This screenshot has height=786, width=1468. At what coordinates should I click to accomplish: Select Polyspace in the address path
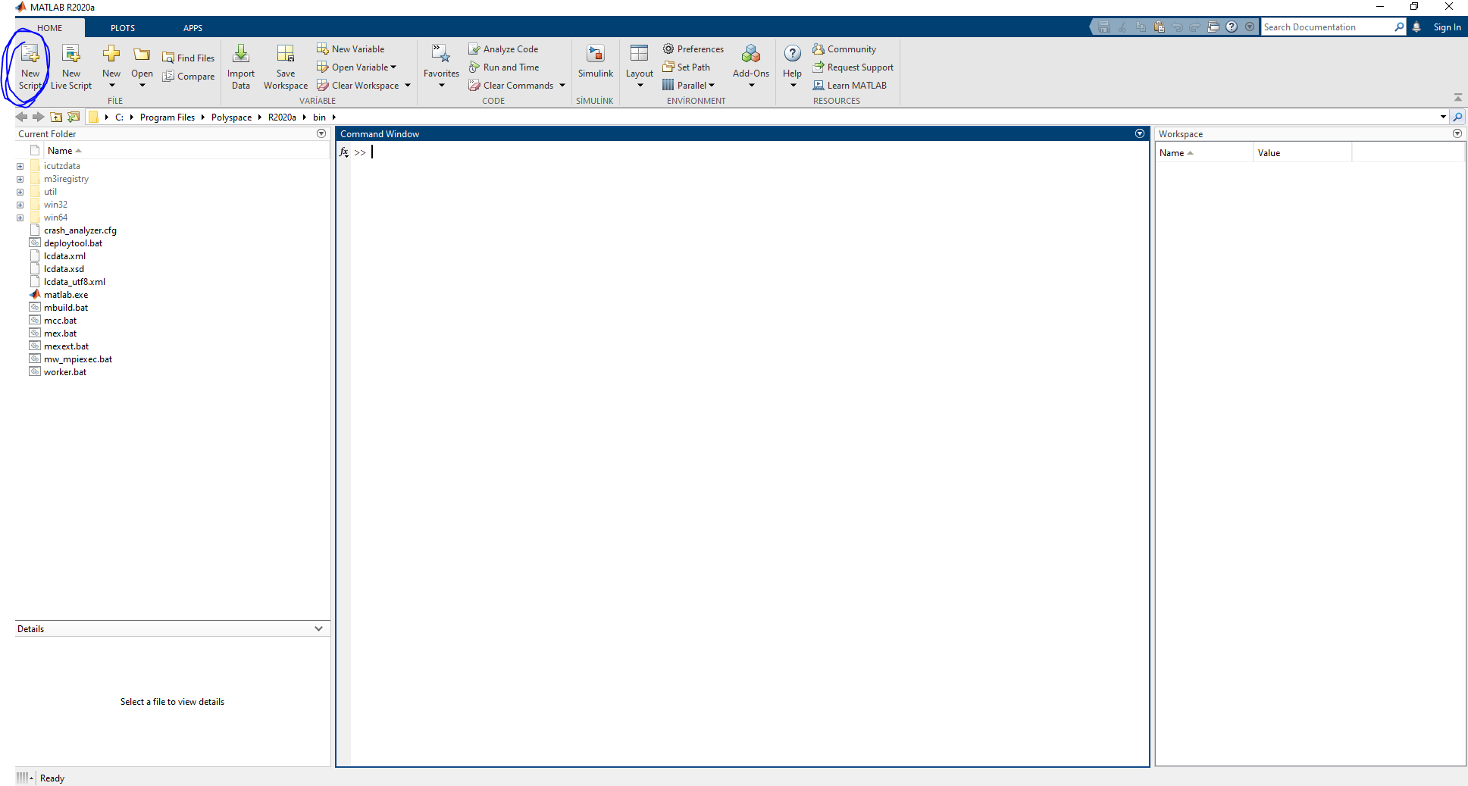[x=231, y=117]
